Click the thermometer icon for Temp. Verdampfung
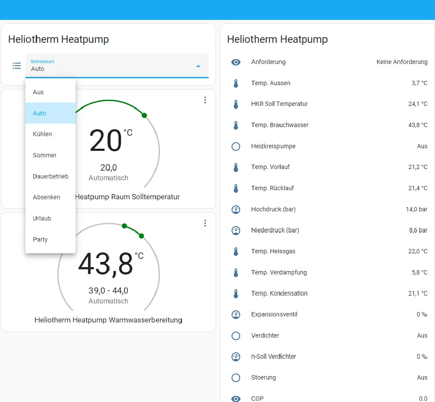Screen dimensions: 435x402 click(x=236, y=273)
